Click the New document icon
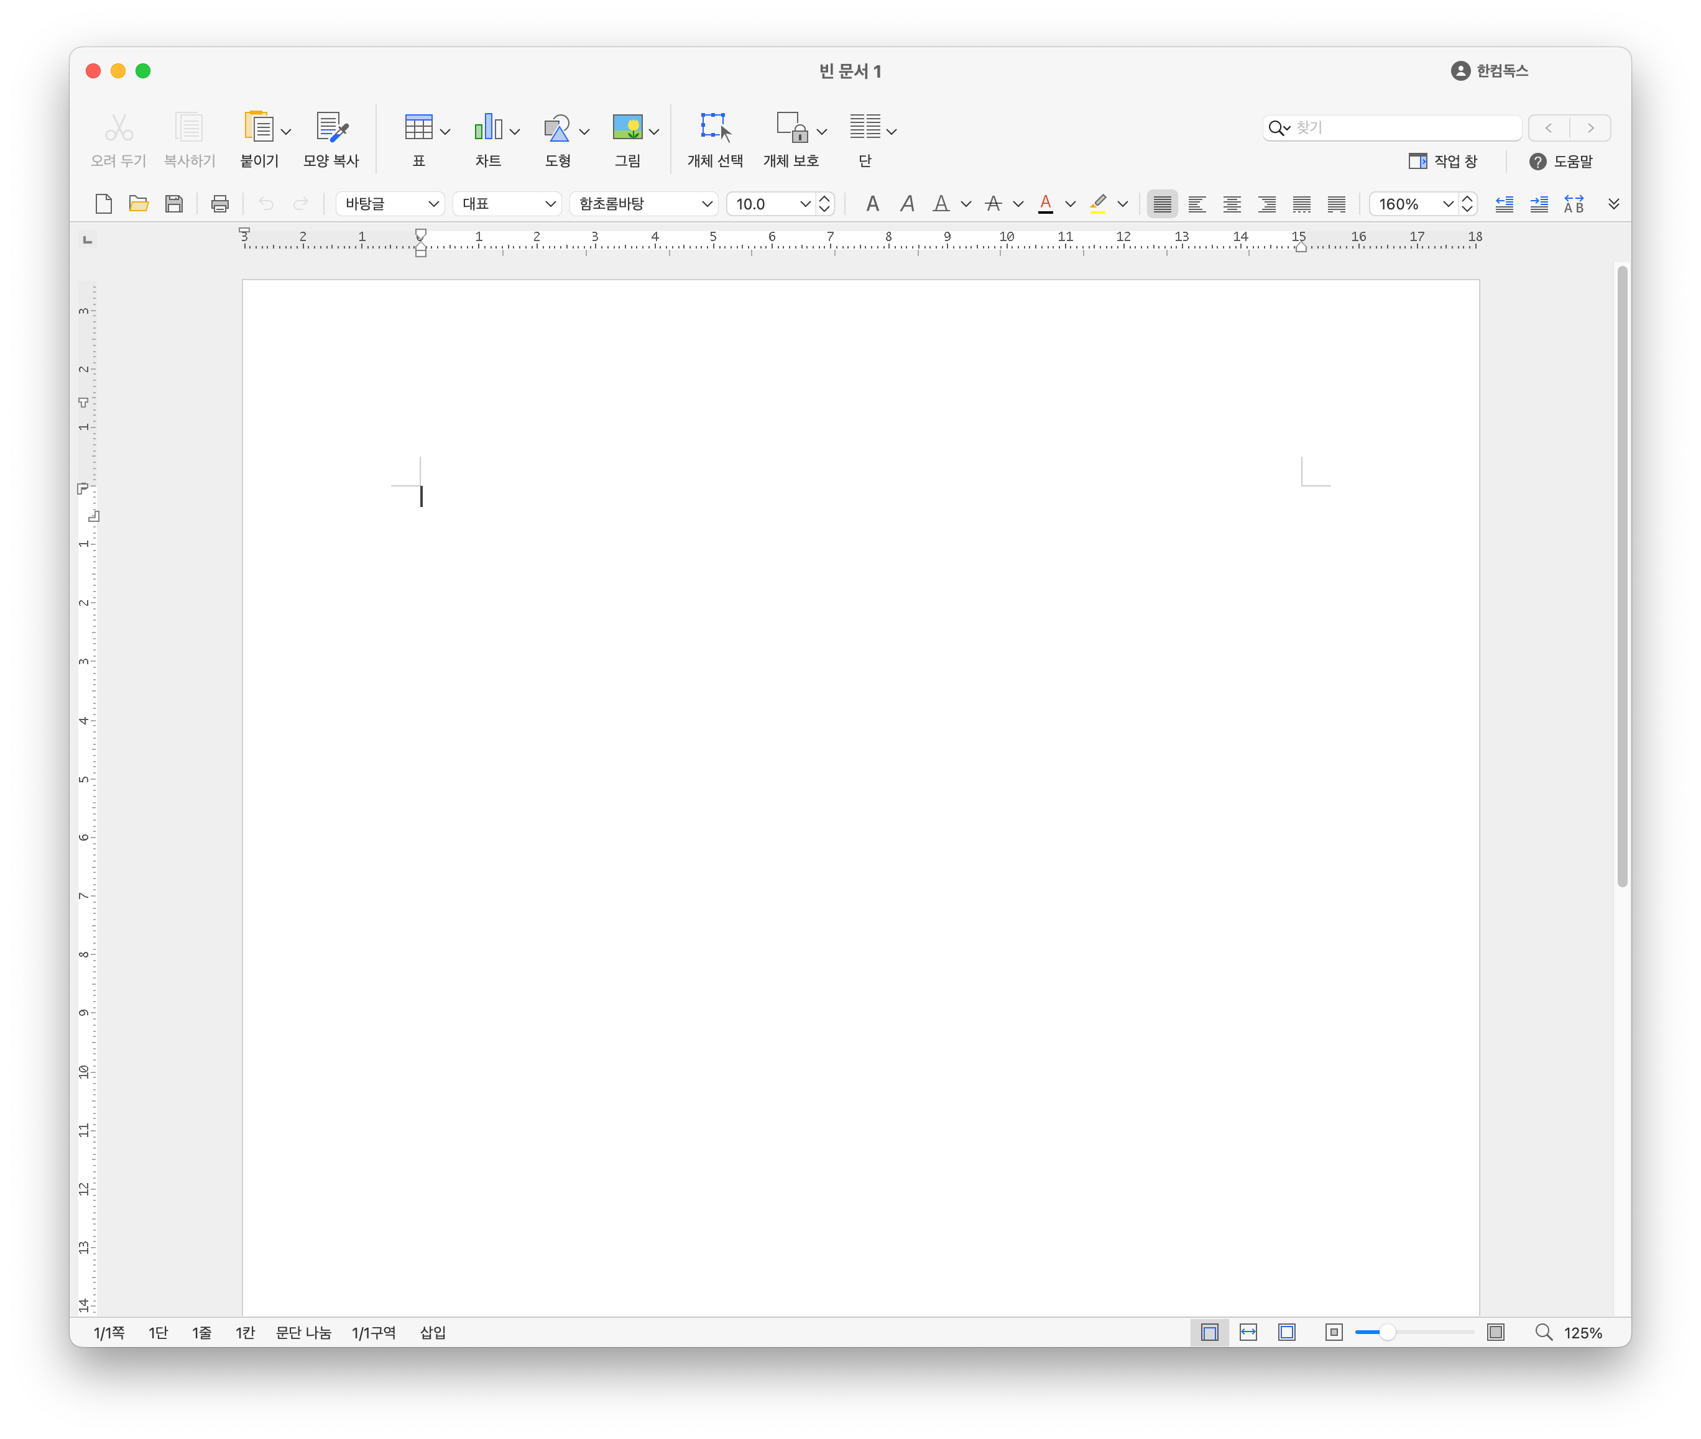The image size is (1701, 1439). (x=104, y=204)
